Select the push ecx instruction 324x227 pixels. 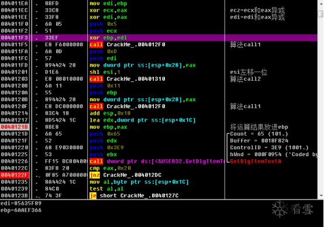click(x=103, y=31)
